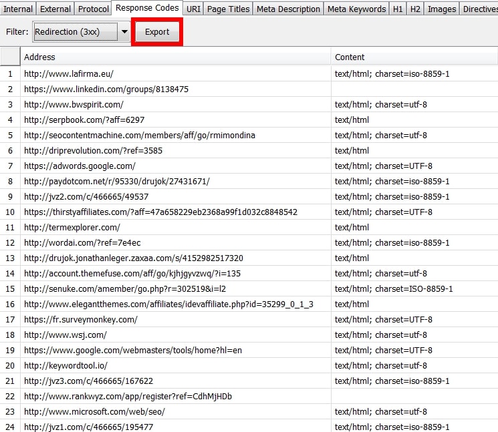The height and width of the screenshot is (432, 498).
Task: Select the account.themefuse.com address
Action: [132, 273]
